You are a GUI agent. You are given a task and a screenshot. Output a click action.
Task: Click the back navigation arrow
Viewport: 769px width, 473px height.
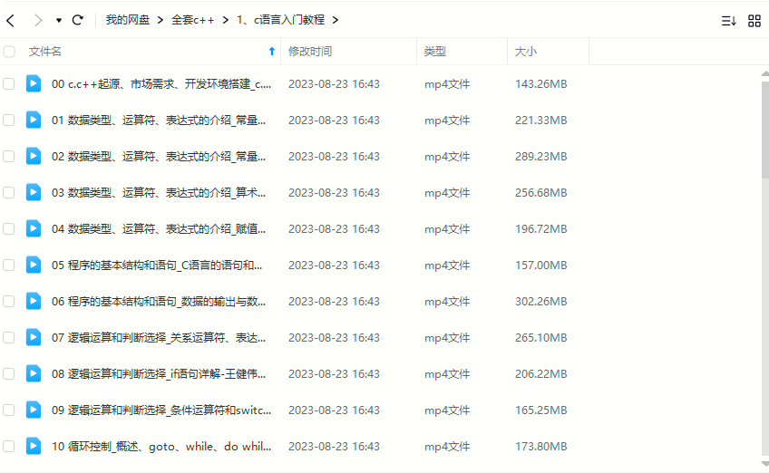pyautogui.click(x=11, y=20)
